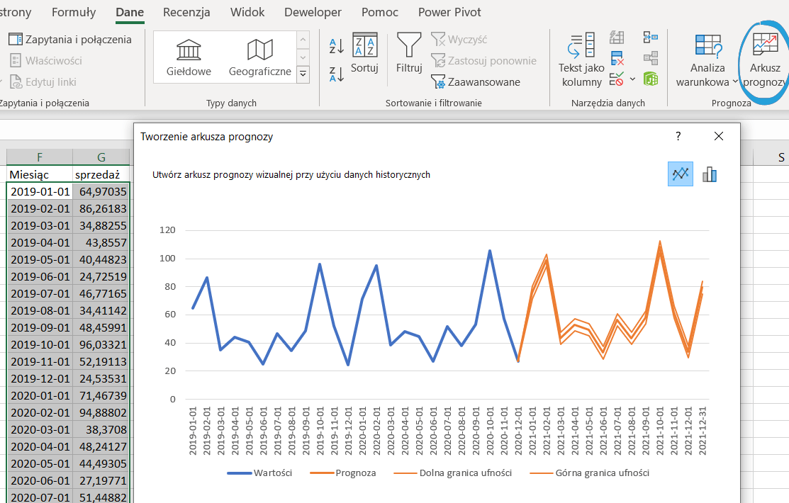Open the Data Model management green icon

pyautogui.click(x=650, y=78)
